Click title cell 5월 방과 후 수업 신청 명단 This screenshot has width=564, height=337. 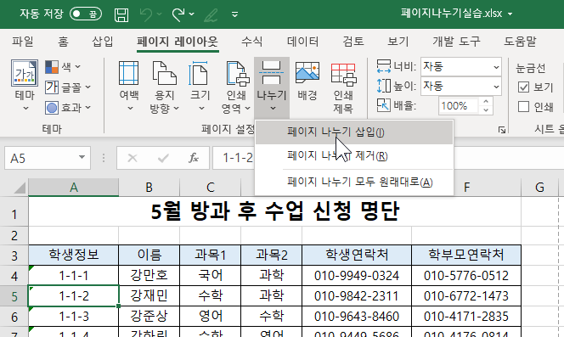(x=275, y=211)
